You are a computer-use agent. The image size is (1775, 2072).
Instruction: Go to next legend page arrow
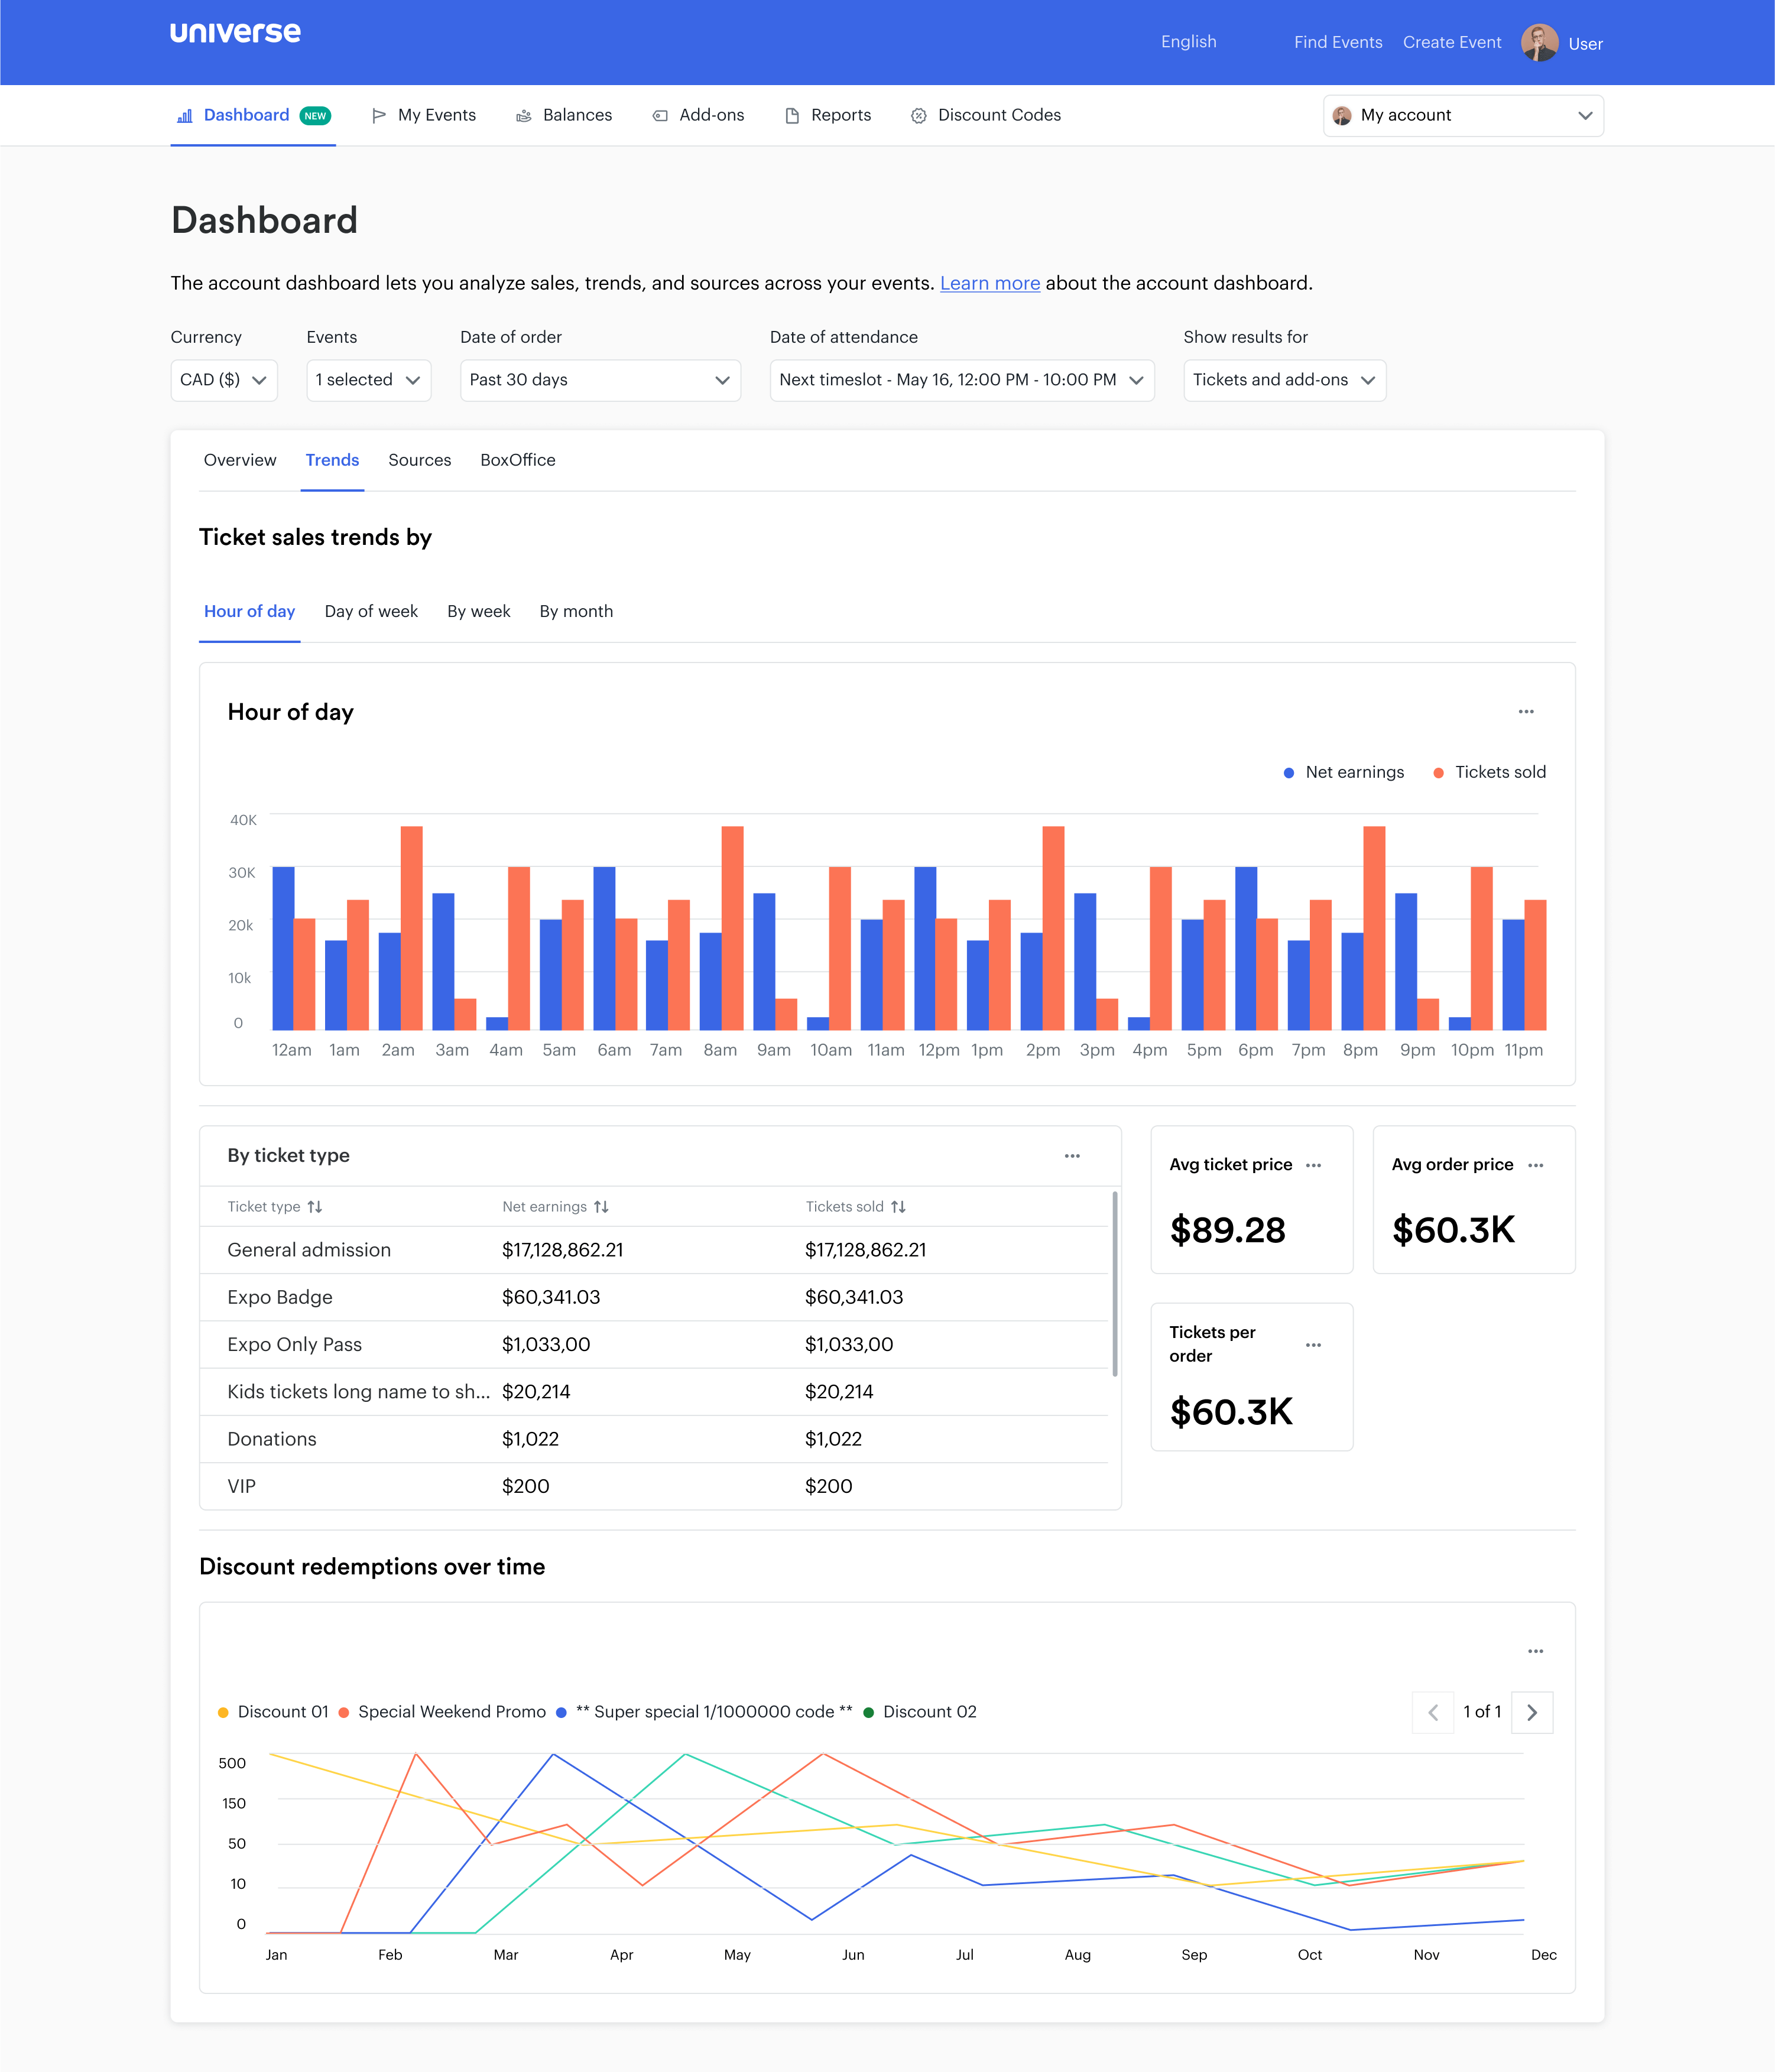coord(1531,1713)
